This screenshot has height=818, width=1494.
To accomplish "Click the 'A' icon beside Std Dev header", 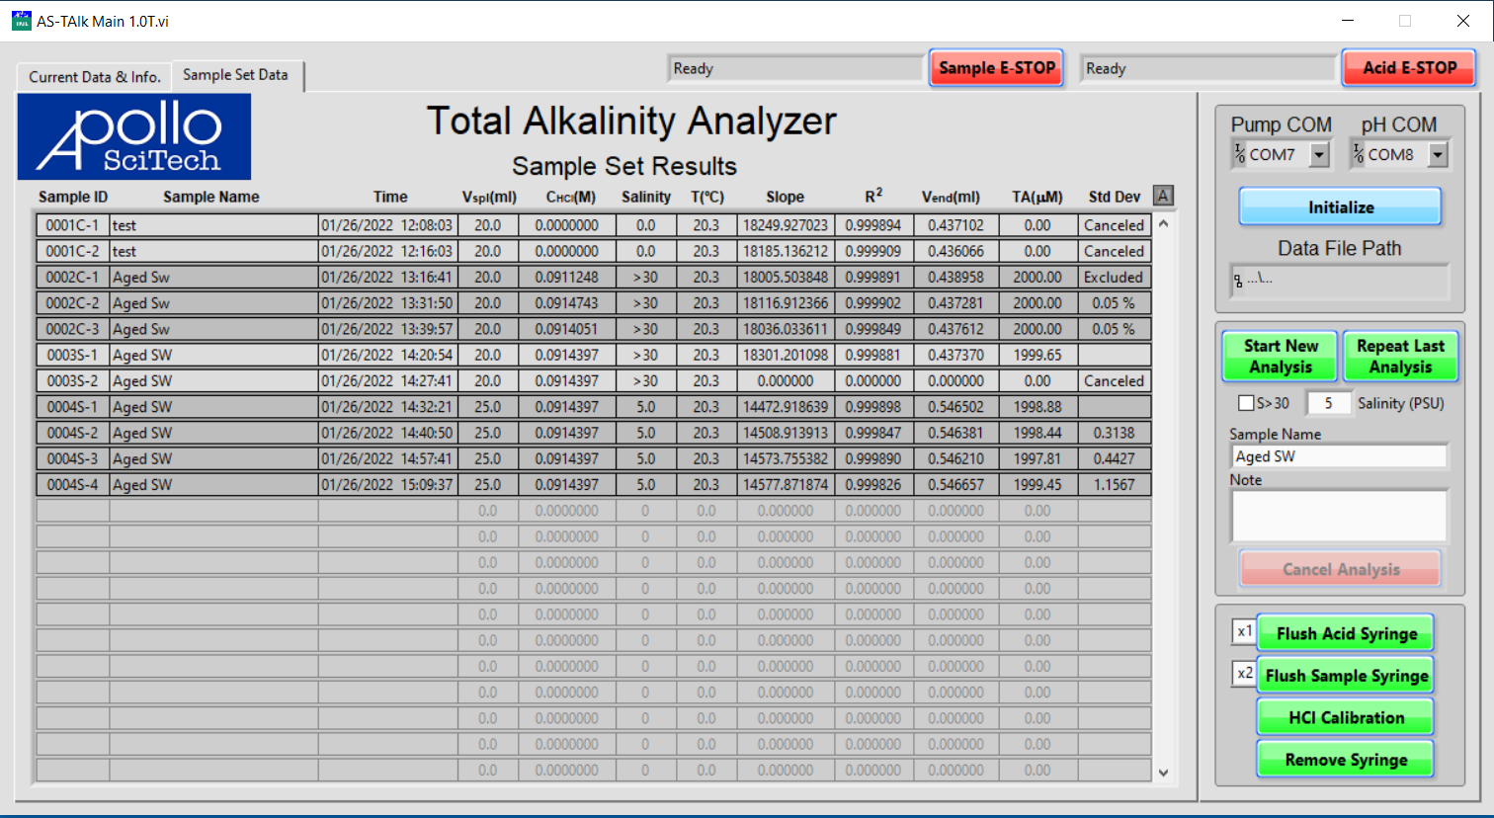I will (x=1163, y=196).
